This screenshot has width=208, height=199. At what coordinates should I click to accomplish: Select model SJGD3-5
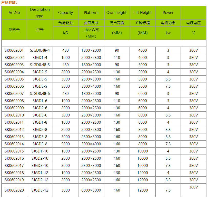pyautogui.click(x=40, y=79)
